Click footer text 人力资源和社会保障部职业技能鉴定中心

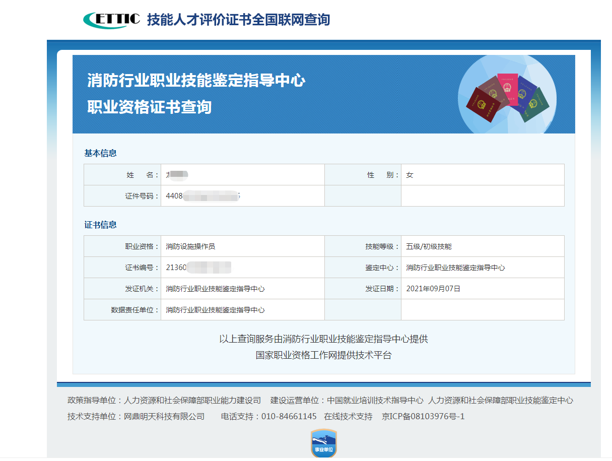pyautogui.click(x=501, y=401)
